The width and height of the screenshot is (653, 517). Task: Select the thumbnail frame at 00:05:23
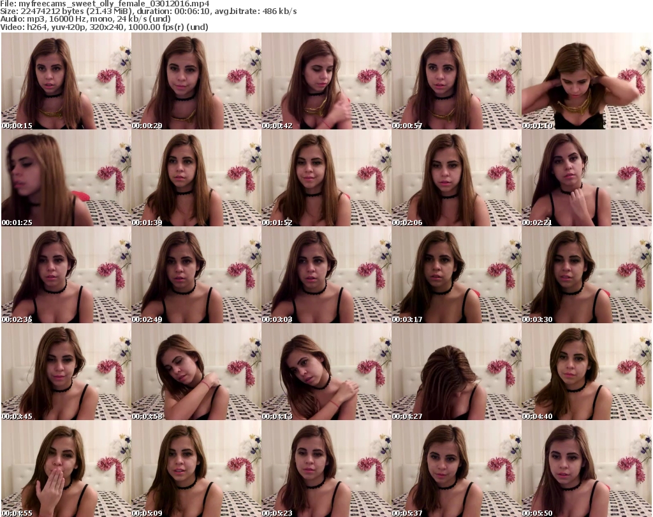pos(326,469)
